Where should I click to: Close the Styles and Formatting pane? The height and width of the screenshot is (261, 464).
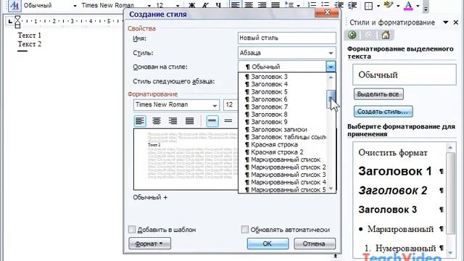pyautogui.click(x=456, y=22)
